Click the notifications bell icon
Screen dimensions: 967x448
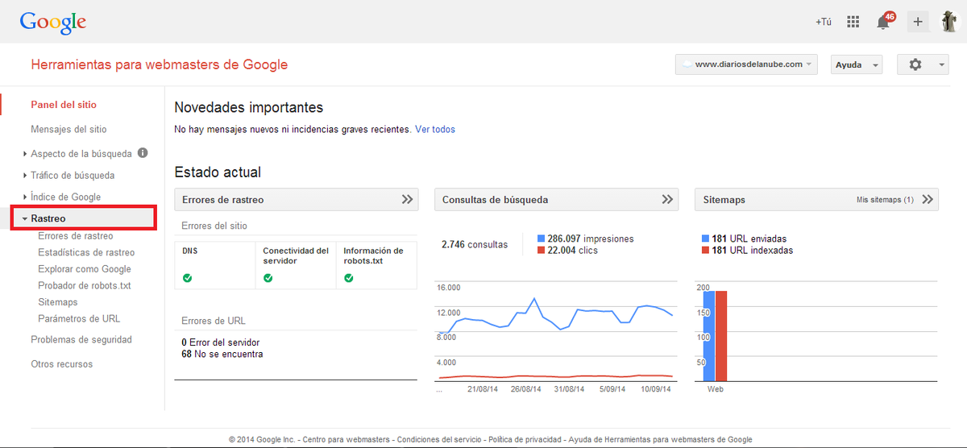pos(883,22)
